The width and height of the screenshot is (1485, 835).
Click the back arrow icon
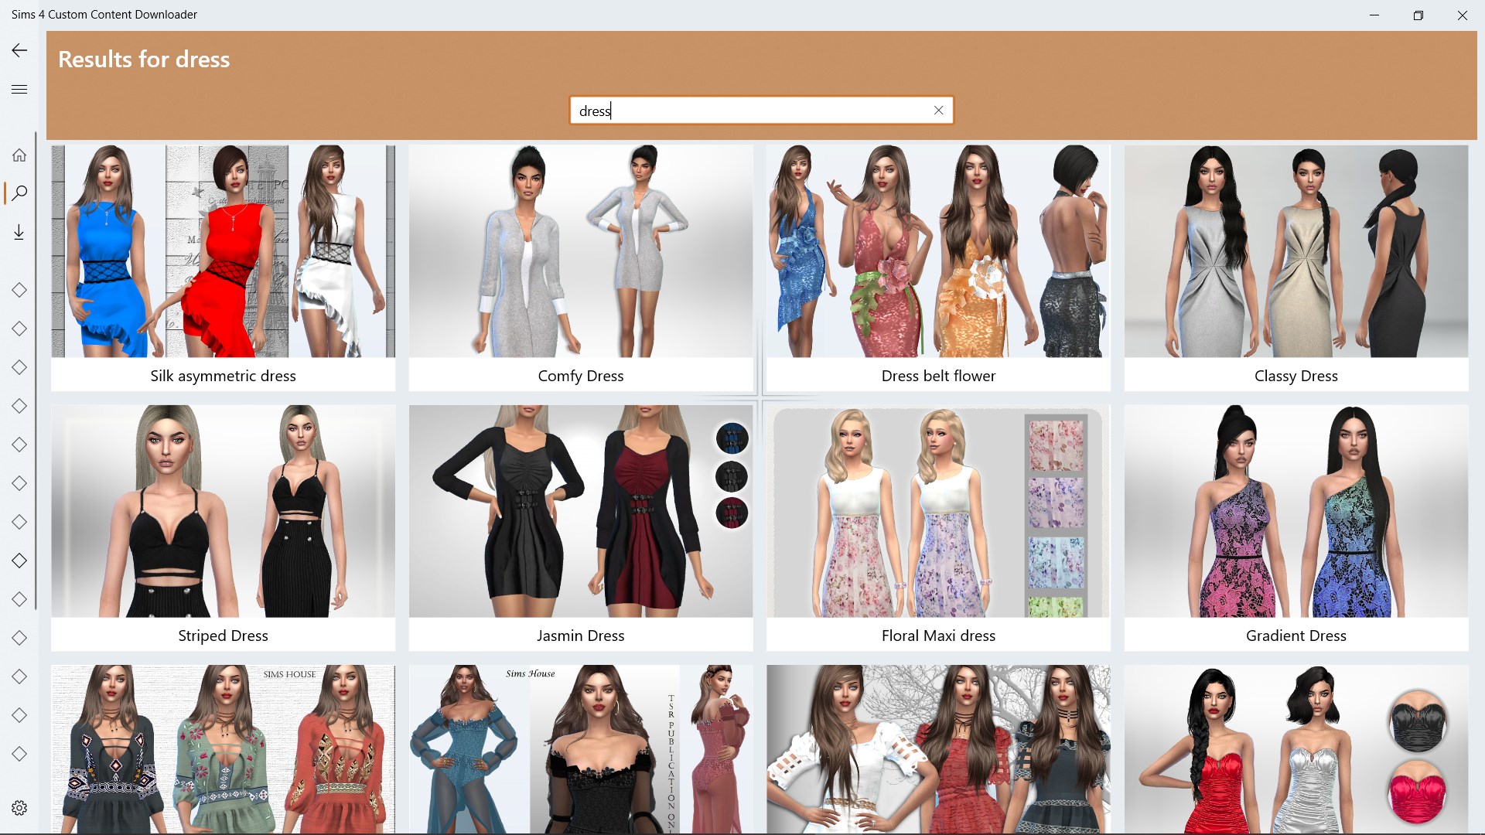coord(19,51)
